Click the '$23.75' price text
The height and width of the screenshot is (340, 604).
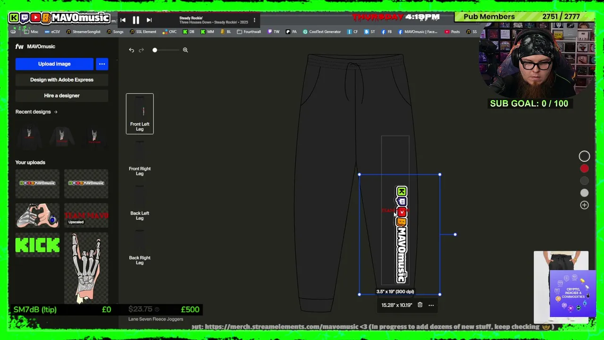pos(141,309)
